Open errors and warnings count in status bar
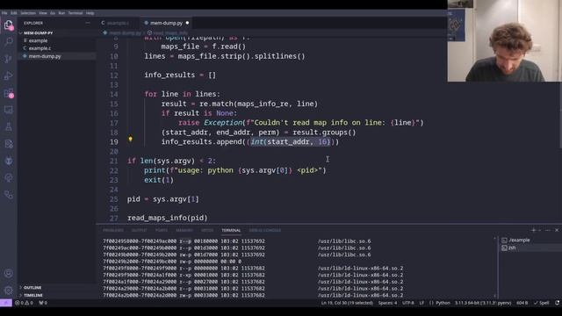Viewport: 562px width, 316px height. (24, 303)
